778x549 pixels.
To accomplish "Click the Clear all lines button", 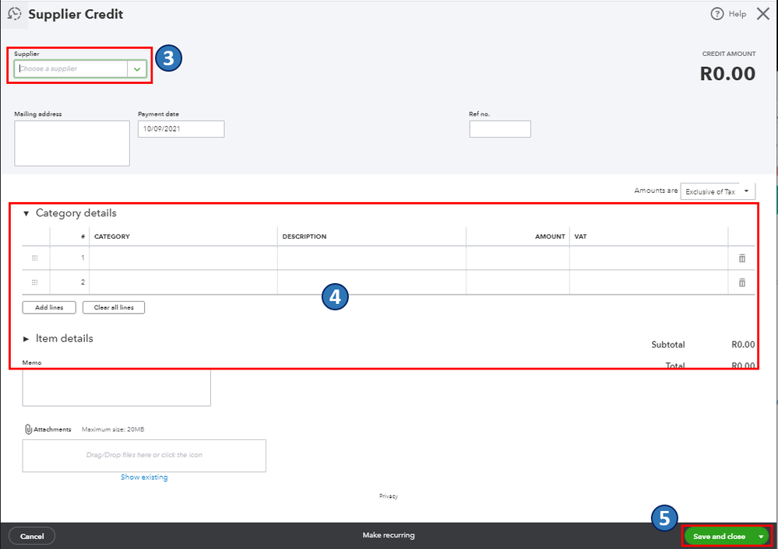I will 114,307.
